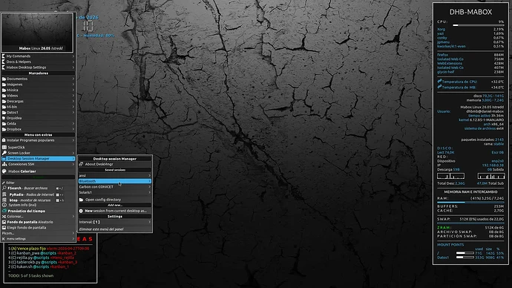Screen dimensions: 512x288
Task: Click the Documentos folder icon
Action: pos(4,79)
